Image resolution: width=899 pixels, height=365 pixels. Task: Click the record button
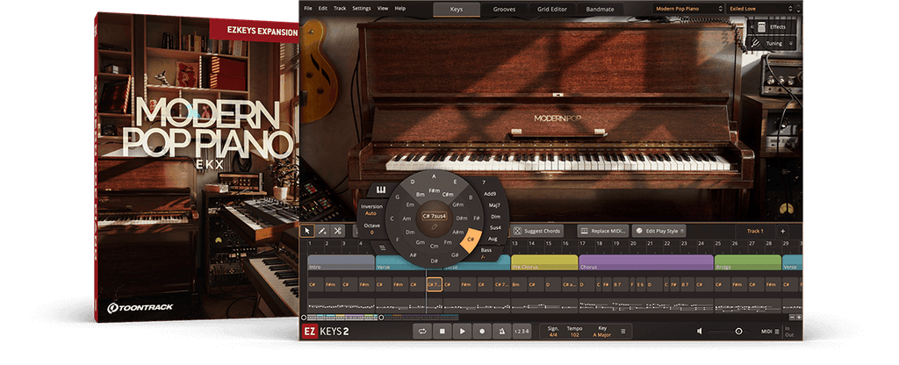point(482,331)
